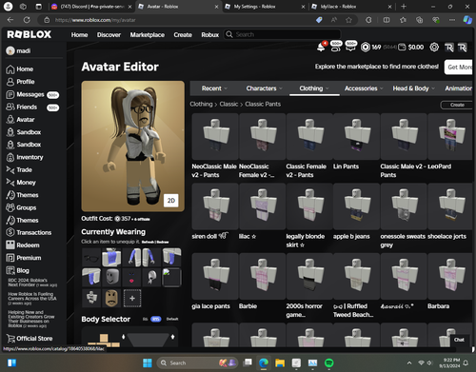Click the Get More button
The width and height of the screenshot is (476, 372).
tap(459, 67)
